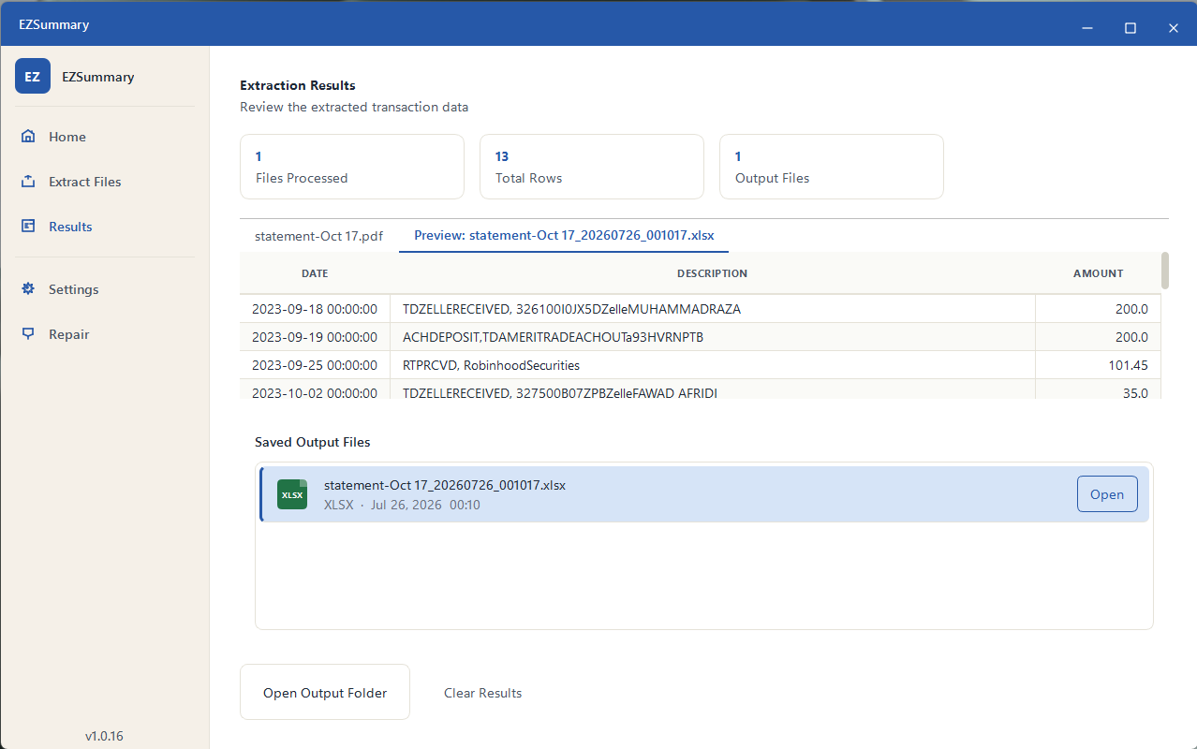
Task: Click the 200.0 amount in ZelleMUHAMMADRAZA row
Action: (x=1098, y=309)
